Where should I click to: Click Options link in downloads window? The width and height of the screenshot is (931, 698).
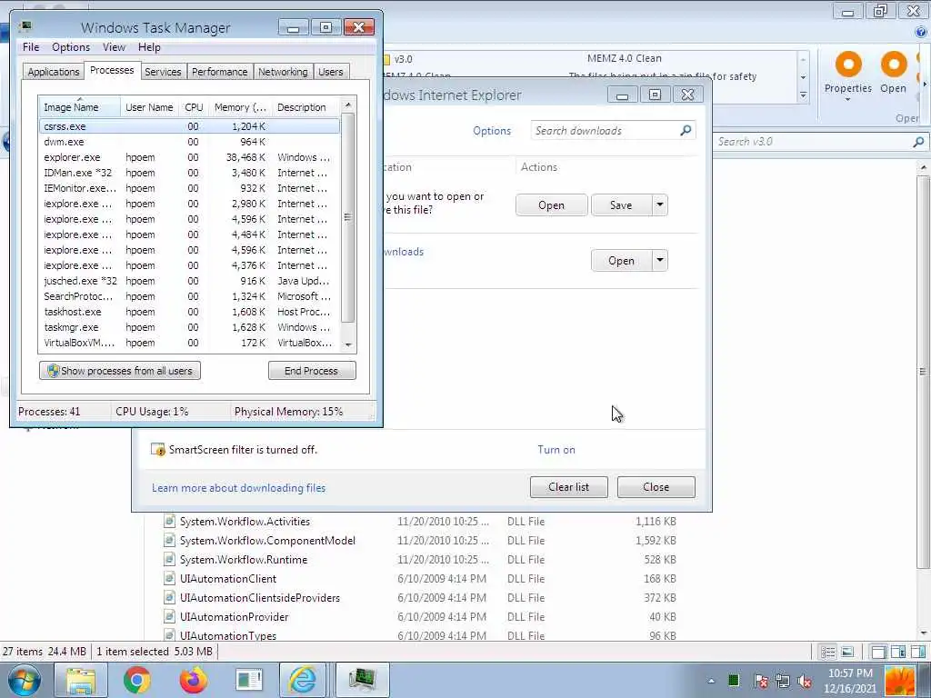coord(492,131)
